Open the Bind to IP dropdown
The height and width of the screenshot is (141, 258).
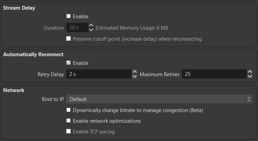point(156,99)
